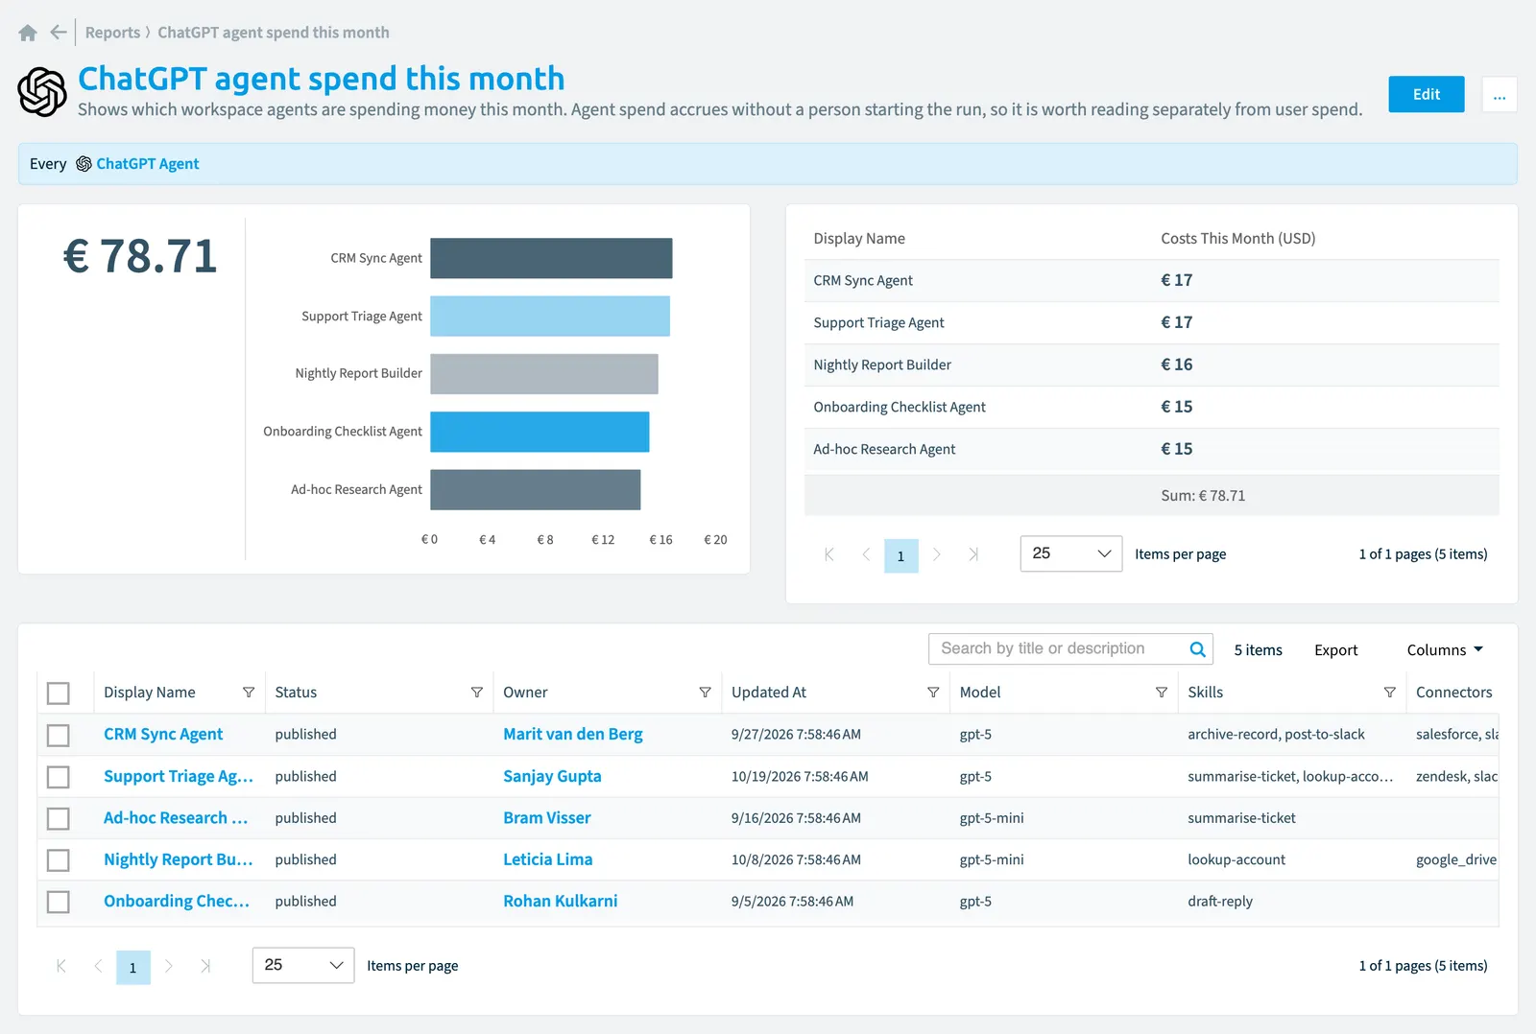Check the Ad-hoc Research row checkbox

[x=59, y=818]
